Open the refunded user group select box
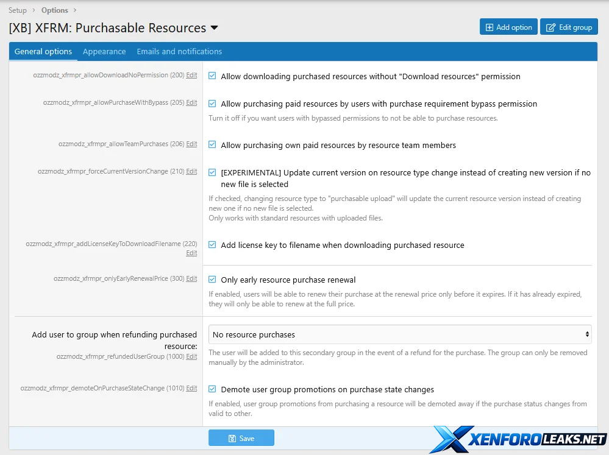Image resolution: width=609 pixels, height=455 pixels. coord(400,334)
